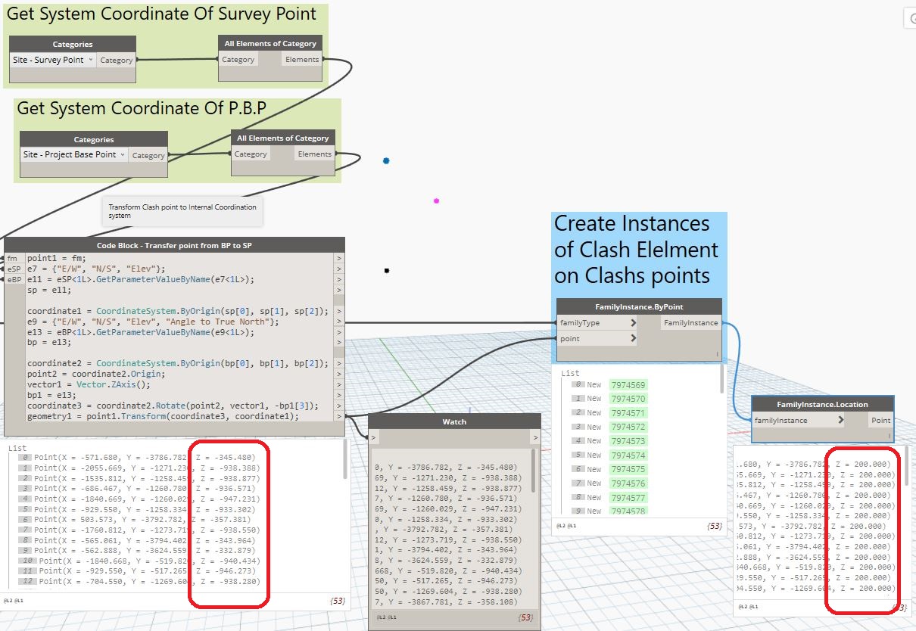Viewport: 916px width, 631px height.
Task: Click the Watch node output port arrow
Action: click(535, 437)
